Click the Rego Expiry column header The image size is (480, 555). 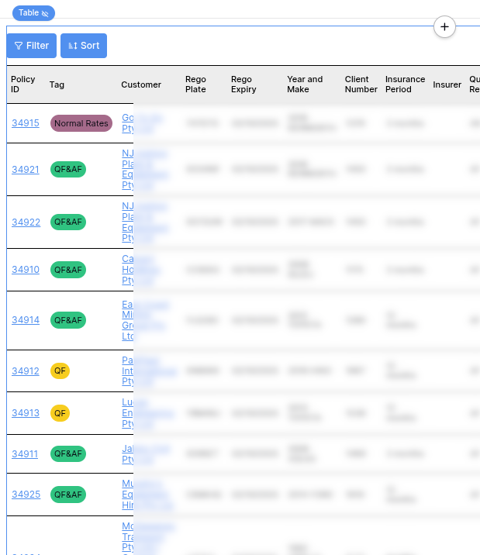tap(242, 84)
